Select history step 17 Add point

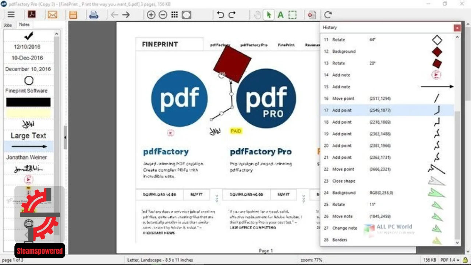click(x=387, y=110)
